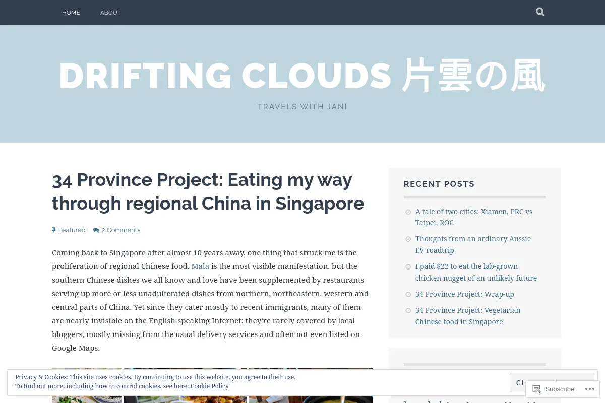The height and width of the screenshot is (403, 605).
Task: Open the ABOUT menu item
Action: point(110,13)
